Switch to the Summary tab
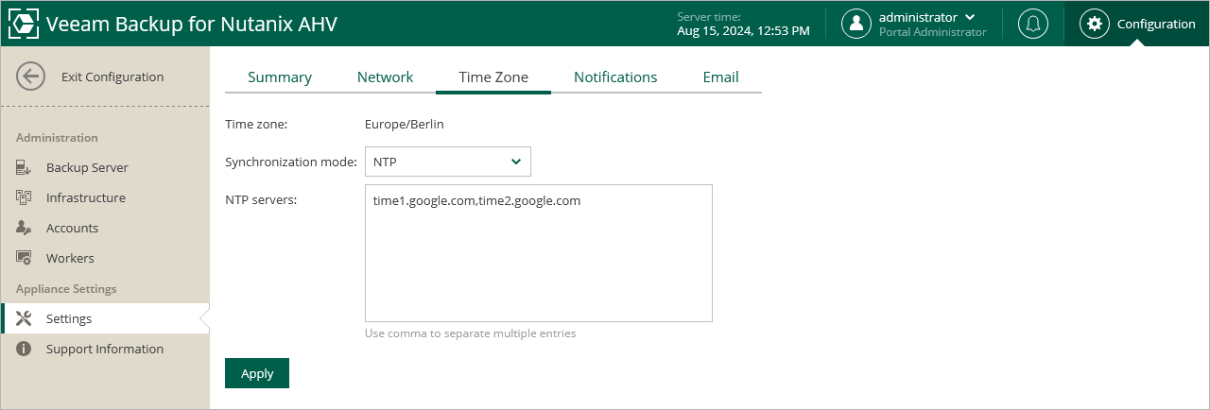The width and height of the screenshot is (1210, 410). 280,77
